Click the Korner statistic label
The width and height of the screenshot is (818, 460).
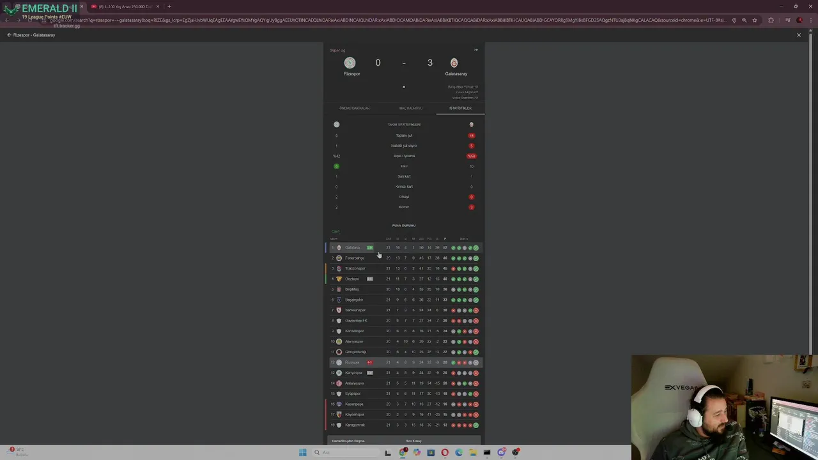click(x=404, y=207)
